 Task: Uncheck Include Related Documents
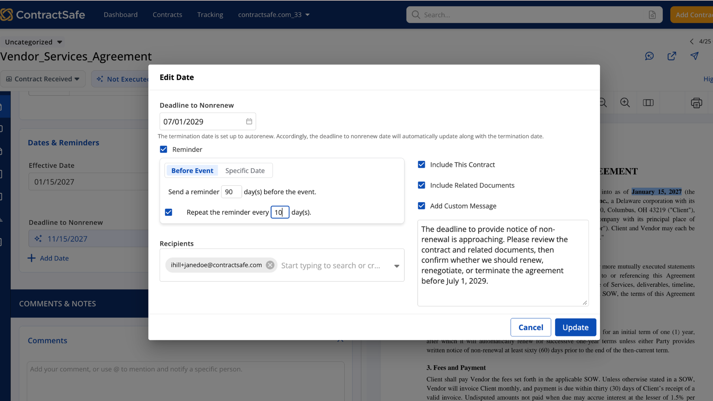click(421, 185)
